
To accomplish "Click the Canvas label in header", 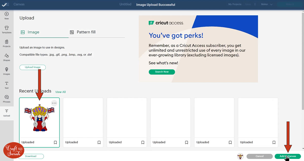I will (x=19, y=4).
